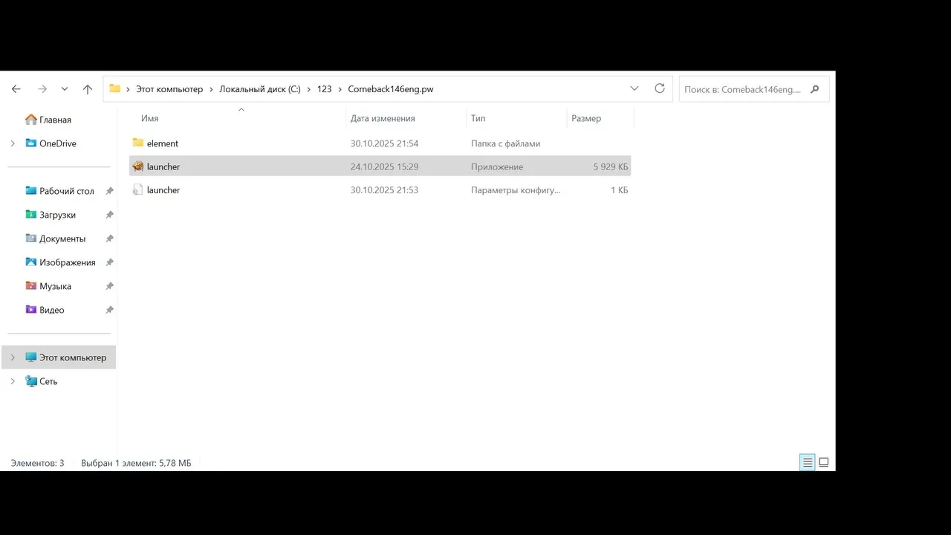
Task: Select '123' breadcrumb segment
Action: point(324,89)
